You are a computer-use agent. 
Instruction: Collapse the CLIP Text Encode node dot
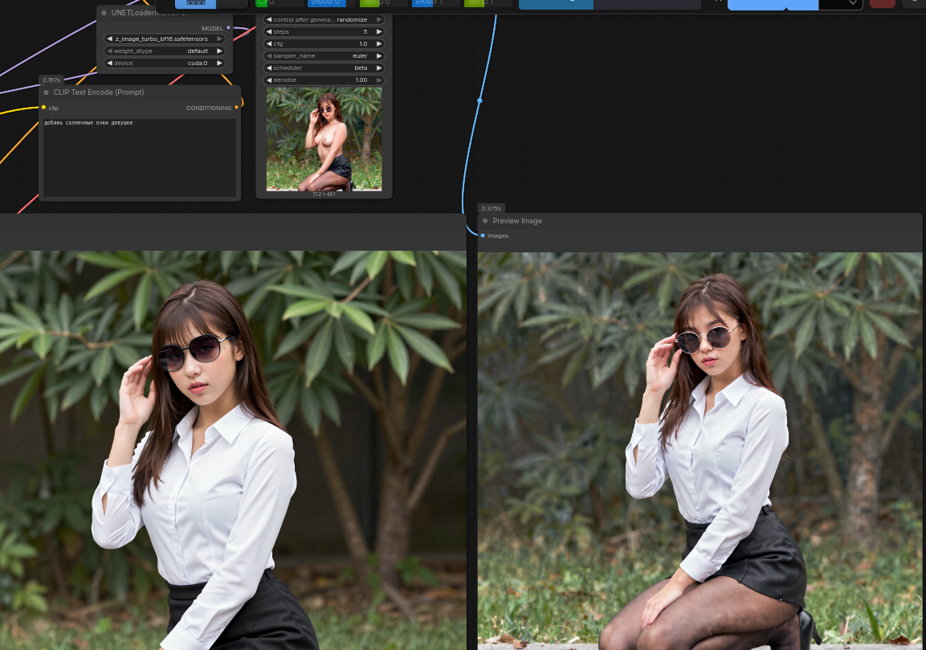pyautogui.click(x=46, y=92)
